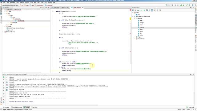Expand test folder in Project tree
Image resolution: width=197 pixels, height=111 pixels.
7,24
